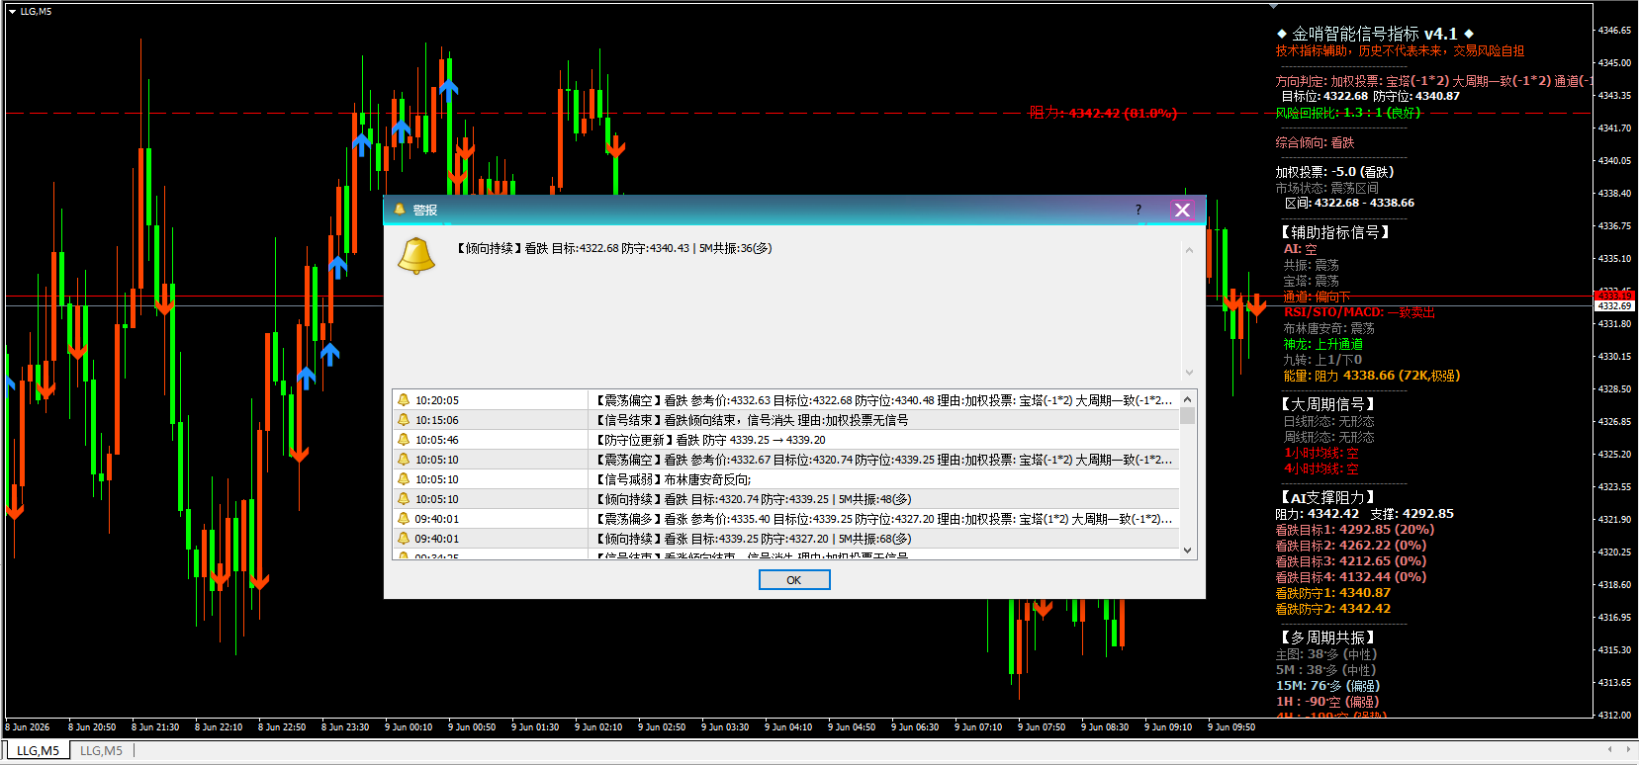Select message 【震荡偏空】看跌 参考价:4332.63

point(883,400)
